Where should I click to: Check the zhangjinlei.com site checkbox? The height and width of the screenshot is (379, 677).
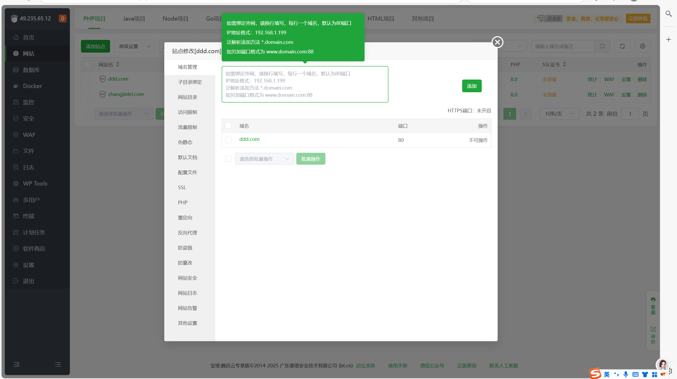point(88,94)
